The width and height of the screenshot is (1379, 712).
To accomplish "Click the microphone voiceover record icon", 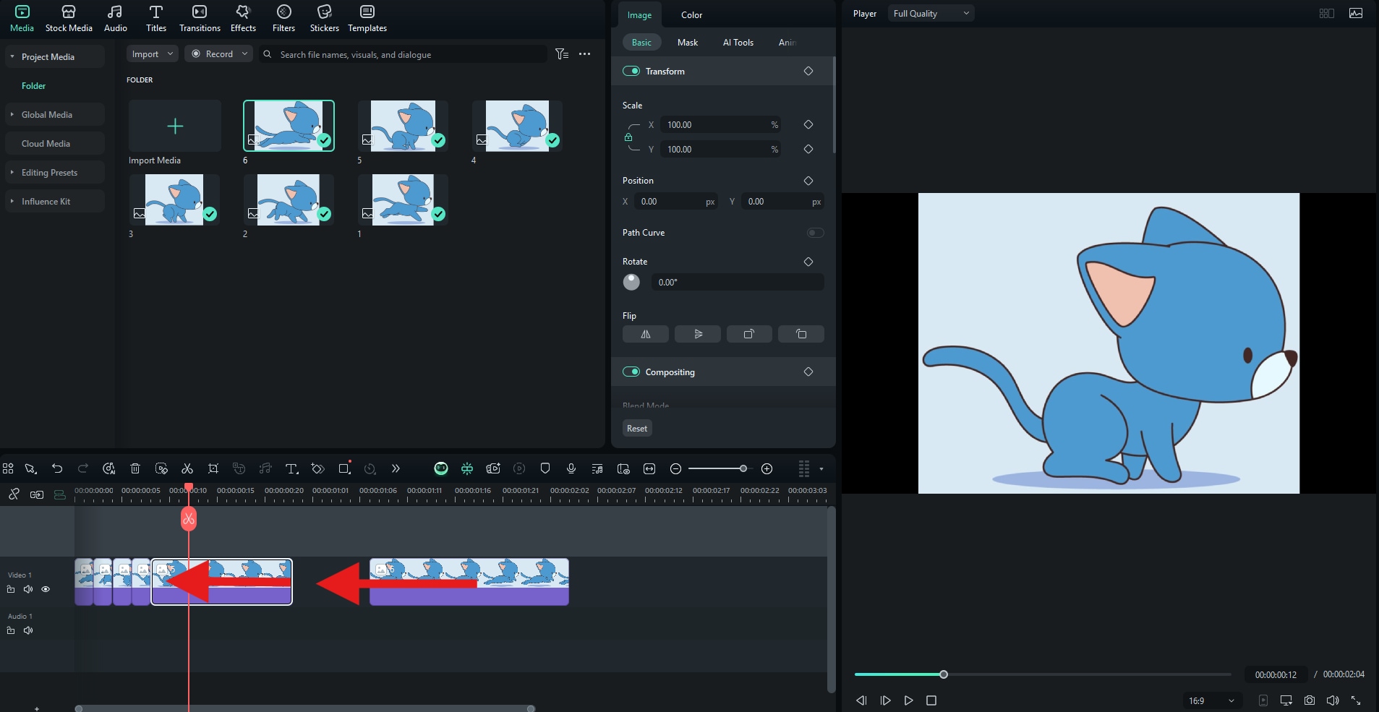I will point(571,468).
